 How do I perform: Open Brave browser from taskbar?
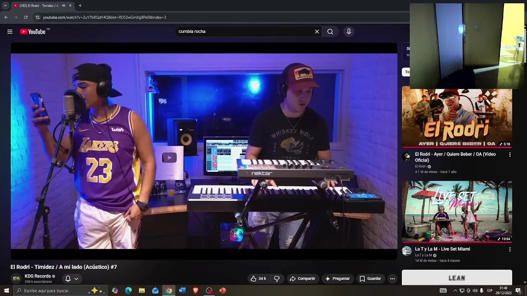tap(196, 291)
